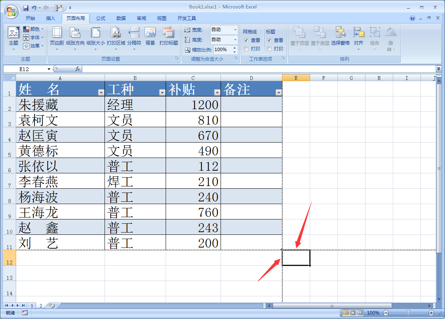Open the 数据 ribbon tab
Screen dimensions: 445x319
pos(121,18)
